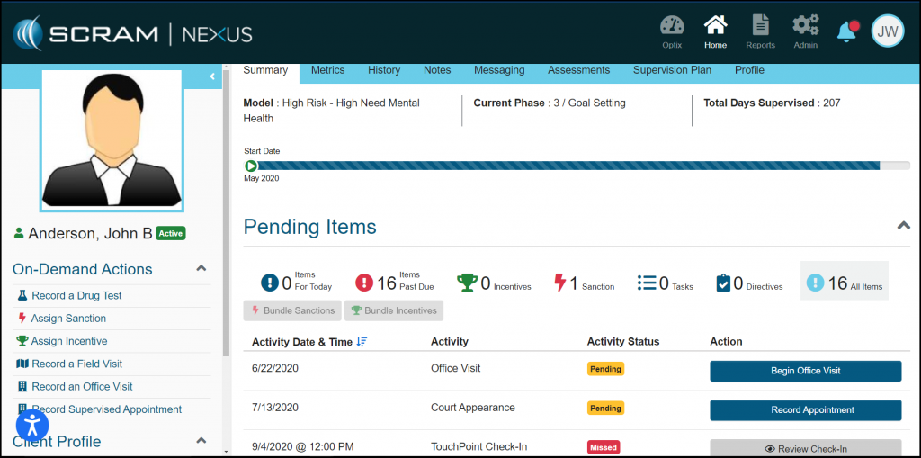Show All Items filter
921x458 pixels.
(844, 283)
